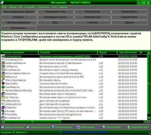Screen dimensions: 151x135
Task: Open the Веб-браузер category
Action: tap(92, 12)
